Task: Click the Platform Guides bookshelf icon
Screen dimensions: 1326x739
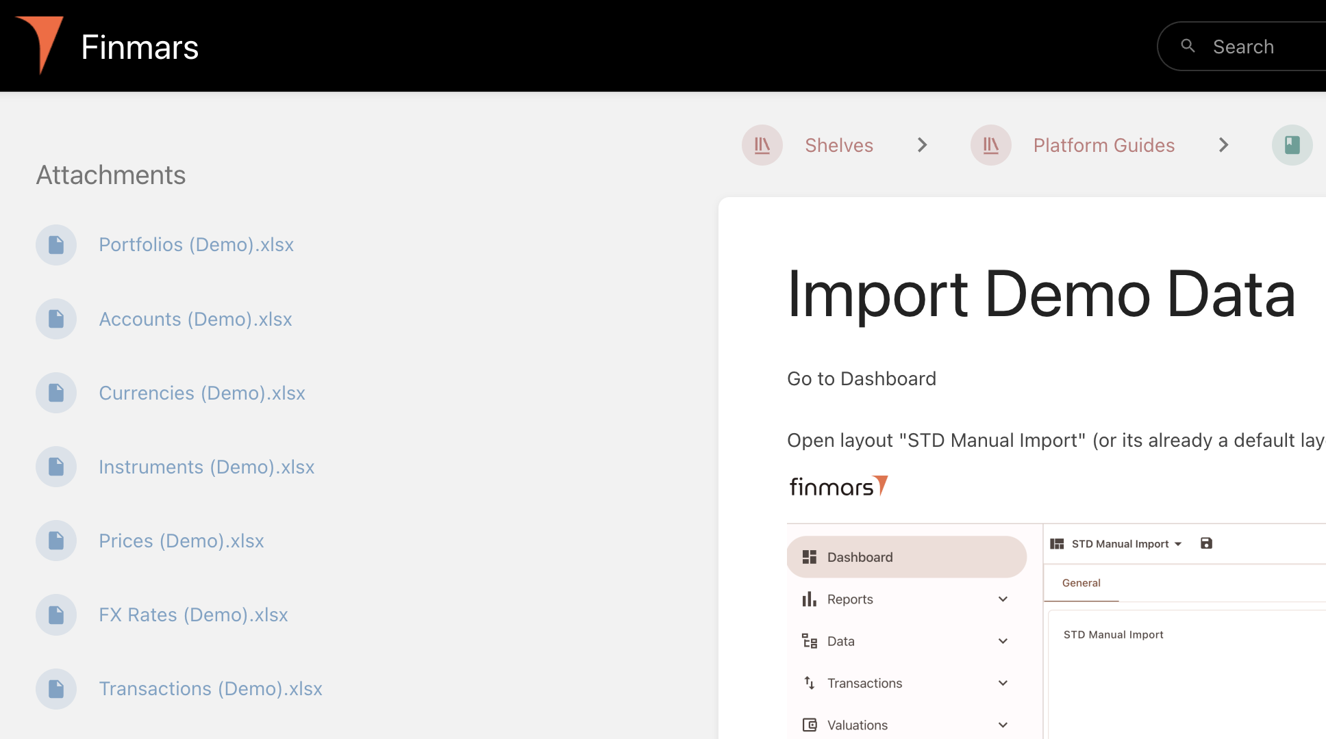Action: 990,145
